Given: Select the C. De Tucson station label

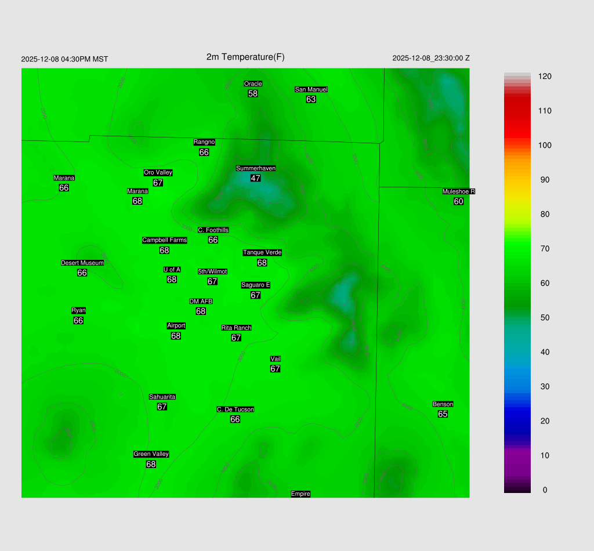Looking at the screenshot, I should point(235,409).
